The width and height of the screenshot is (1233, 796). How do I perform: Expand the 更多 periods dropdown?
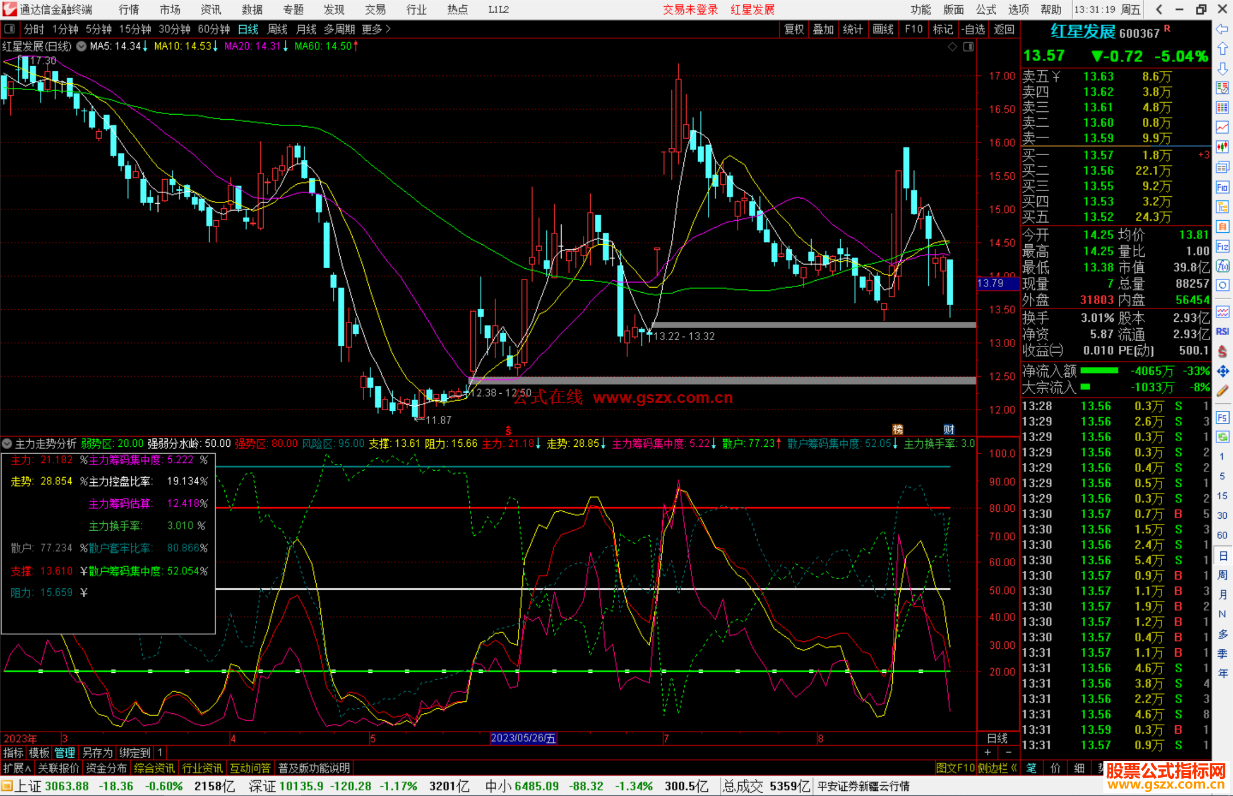(x=376, y=29)
